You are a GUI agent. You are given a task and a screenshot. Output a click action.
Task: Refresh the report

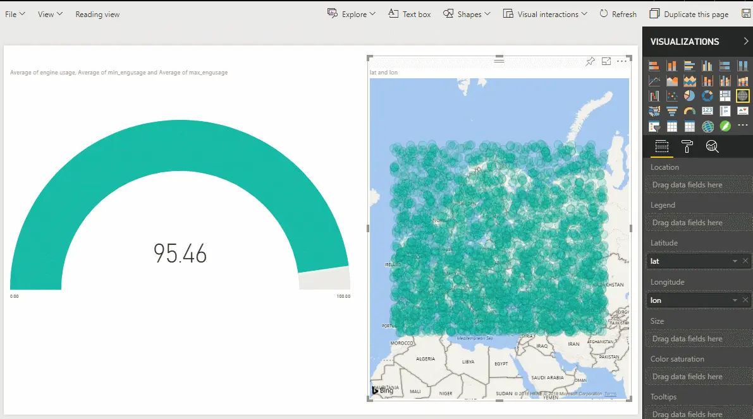tap(618, 15)
